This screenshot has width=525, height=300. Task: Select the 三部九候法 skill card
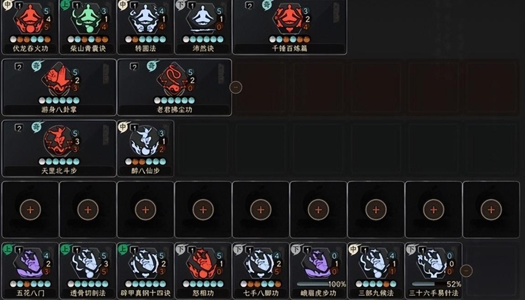pos(376,270)
